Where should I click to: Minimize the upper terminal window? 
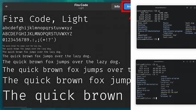tap(195, 8)
